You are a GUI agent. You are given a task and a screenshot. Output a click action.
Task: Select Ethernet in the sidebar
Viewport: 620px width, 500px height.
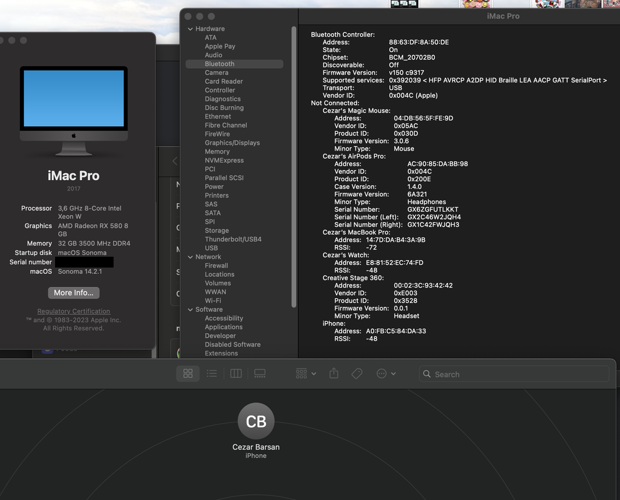218,116
